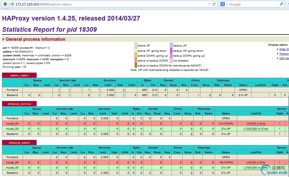Click L4CON LastChk in allmycat_admin mycat_64
Image resolution: width=289 pixels, height=177 pixels.
click(256, 162)
